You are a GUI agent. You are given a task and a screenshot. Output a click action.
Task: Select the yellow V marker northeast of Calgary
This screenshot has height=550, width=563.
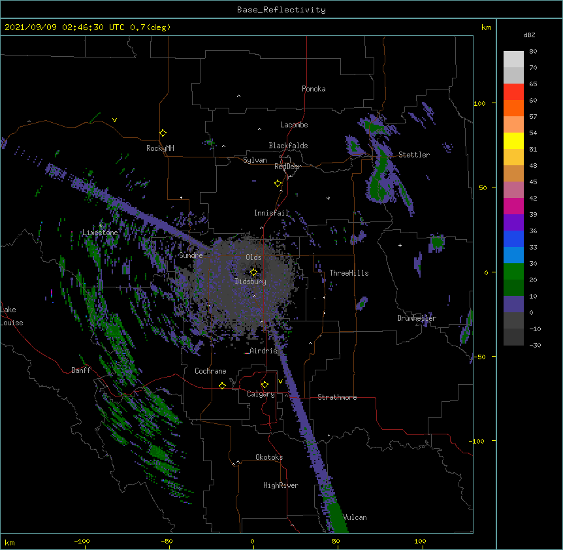click(280, 381)
